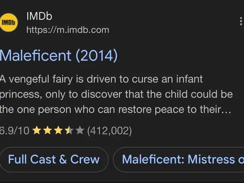Click the 6.9/10 rating score
The width and height of the screenshot is (244, 183).
click(14, 131)
